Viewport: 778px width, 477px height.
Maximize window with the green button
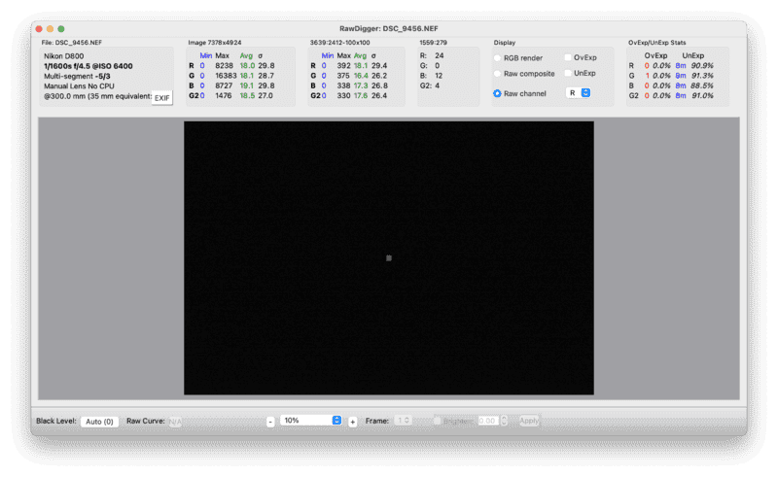tap(61, 29)
